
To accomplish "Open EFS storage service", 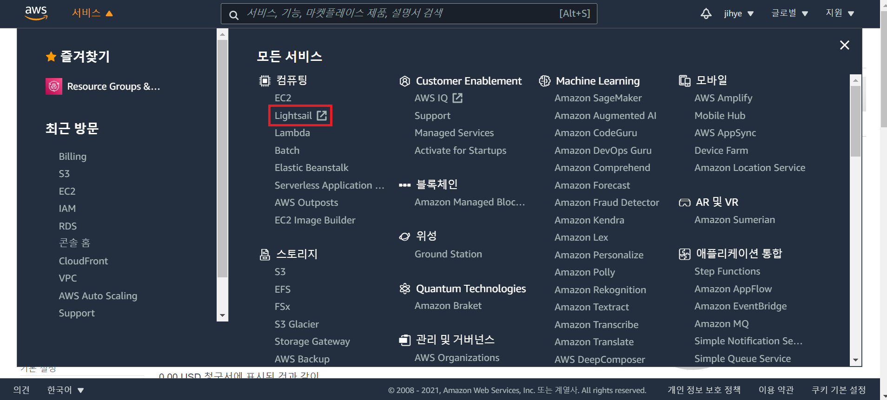I will tap(282, 289).
